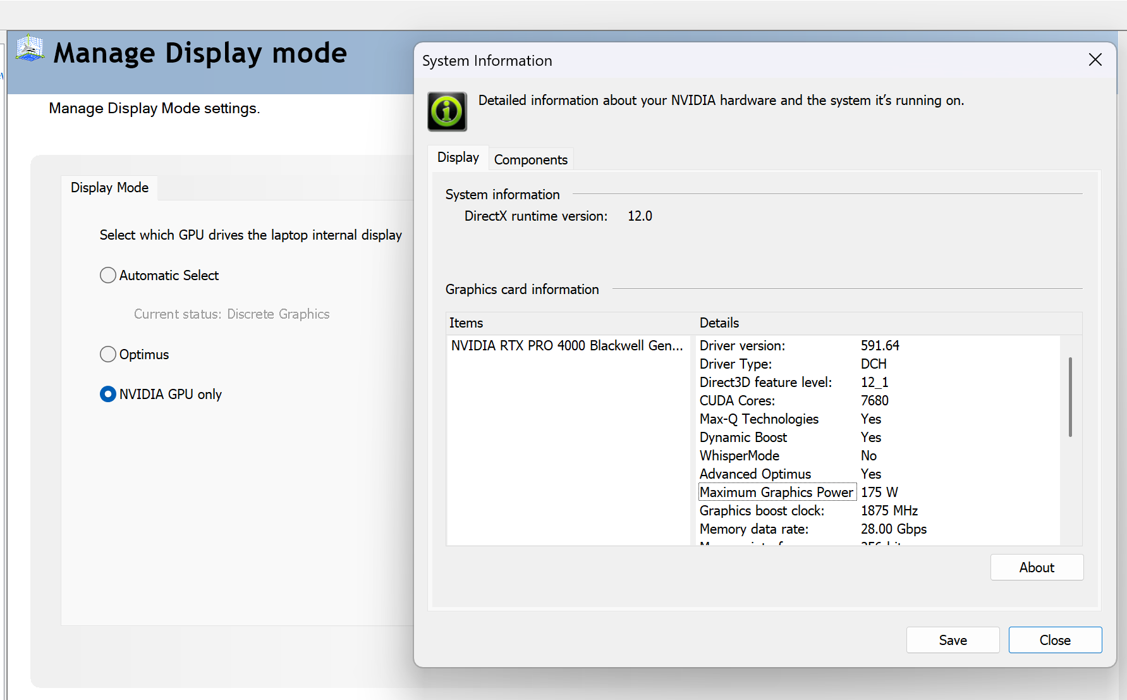
Task: Click the Details column header
Action: [719, 323]
